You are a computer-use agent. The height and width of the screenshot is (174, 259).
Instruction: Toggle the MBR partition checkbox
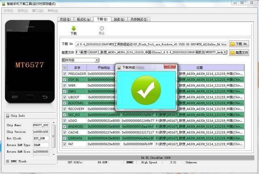click(x=65, y=85)
